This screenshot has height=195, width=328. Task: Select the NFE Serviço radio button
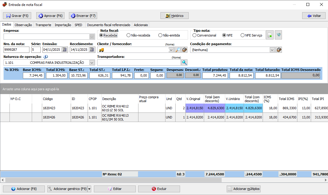pos(242,35)
